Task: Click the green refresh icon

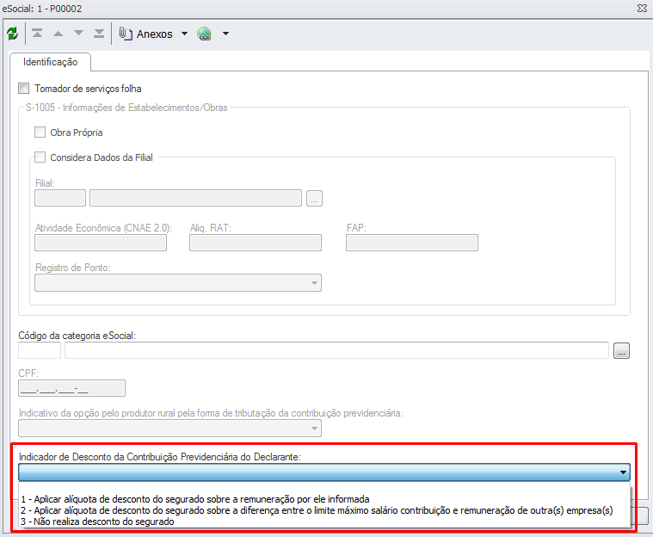Action: click(x=13, y=34)
